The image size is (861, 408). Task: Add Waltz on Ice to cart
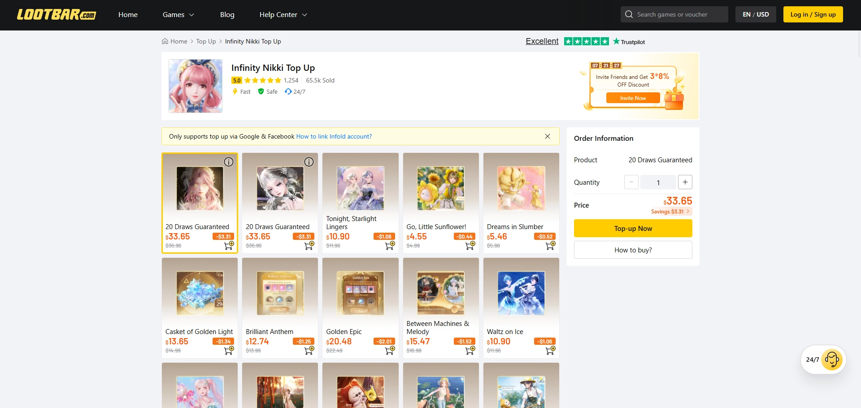(550, 350)
